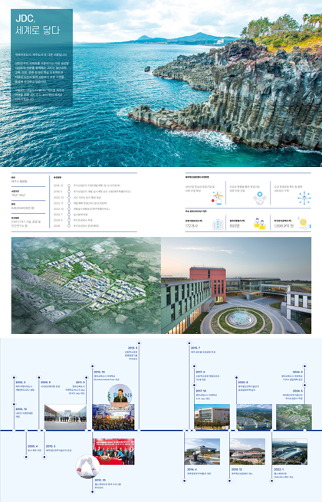The height and width of the screenshot is (502, 322).
Task: Click the 2005. 4 date label
Action: click(32, 446)
